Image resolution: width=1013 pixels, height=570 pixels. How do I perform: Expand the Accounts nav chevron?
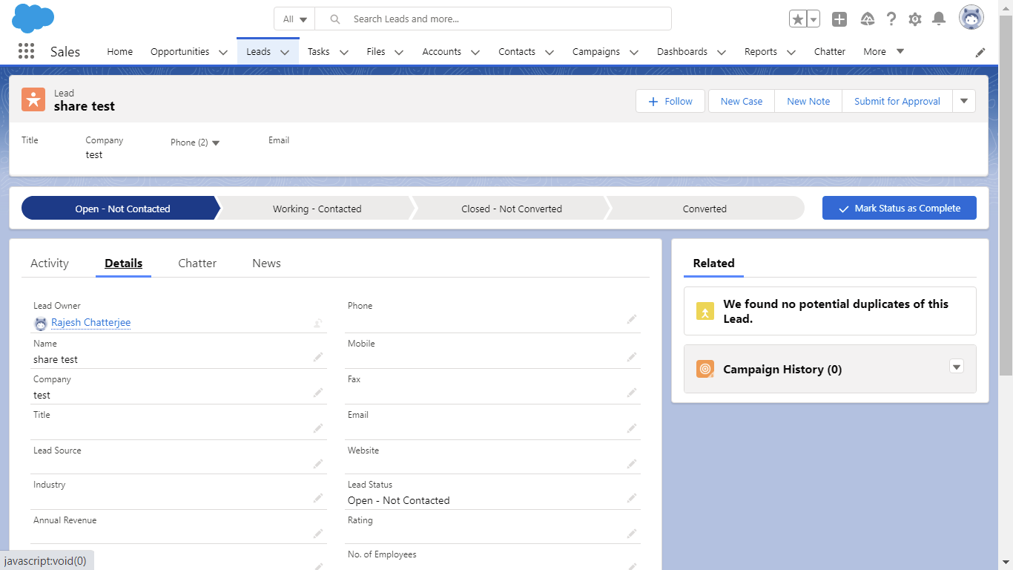click(475, 52)
